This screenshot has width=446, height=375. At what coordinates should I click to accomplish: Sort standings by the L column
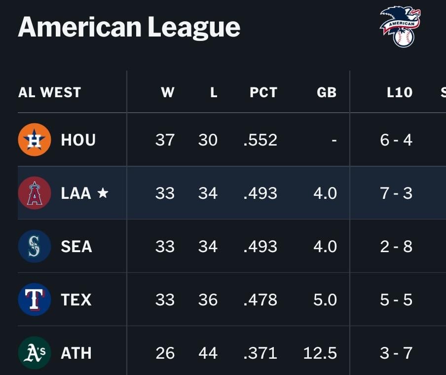pos(213,92)
